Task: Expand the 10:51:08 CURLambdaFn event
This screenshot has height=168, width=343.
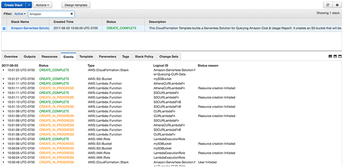Action: coord(3,134)
